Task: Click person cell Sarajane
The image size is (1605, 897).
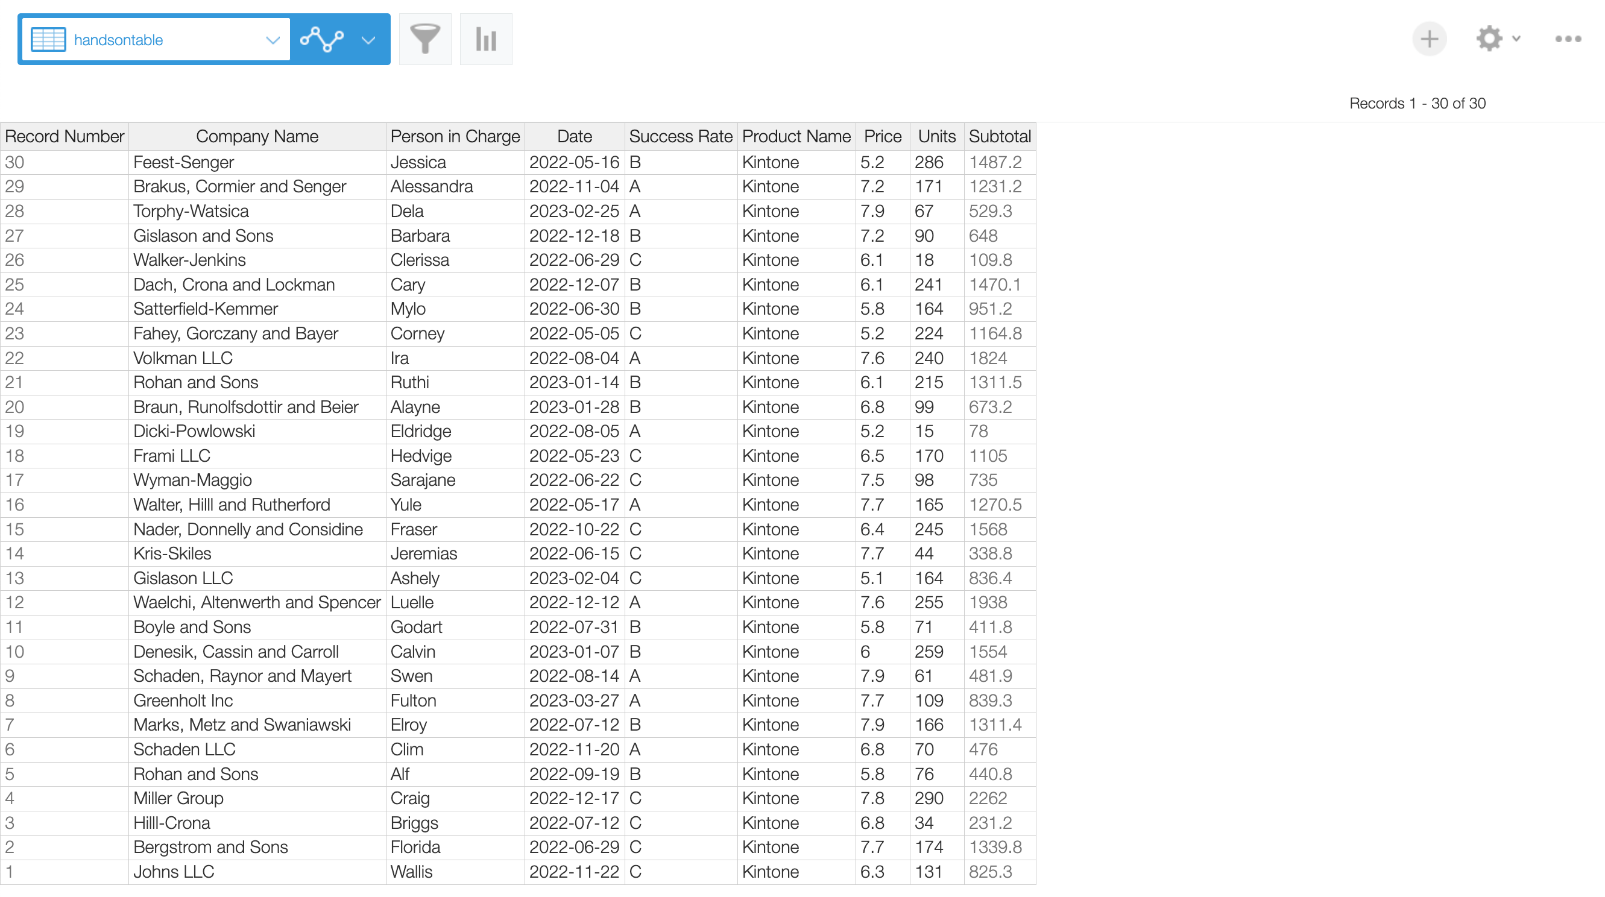Action: pos(455,480)
